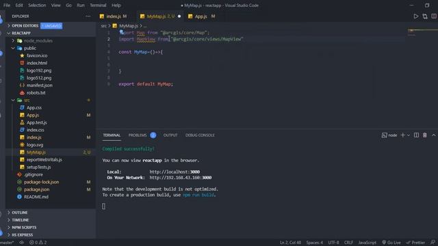Open the Help menu
Viewport: 438px width, 246px height.
[116, 5]
